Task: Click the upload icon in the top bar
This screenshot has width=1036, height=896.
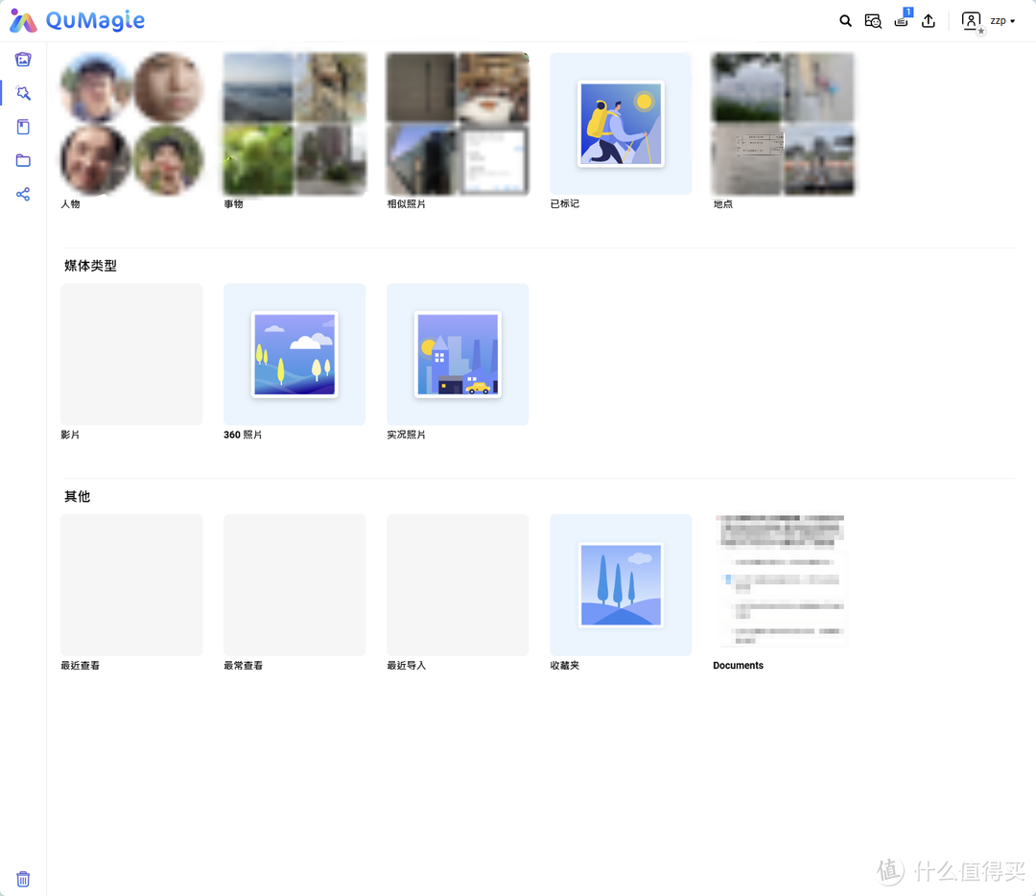Action: (x=929, y=21)
